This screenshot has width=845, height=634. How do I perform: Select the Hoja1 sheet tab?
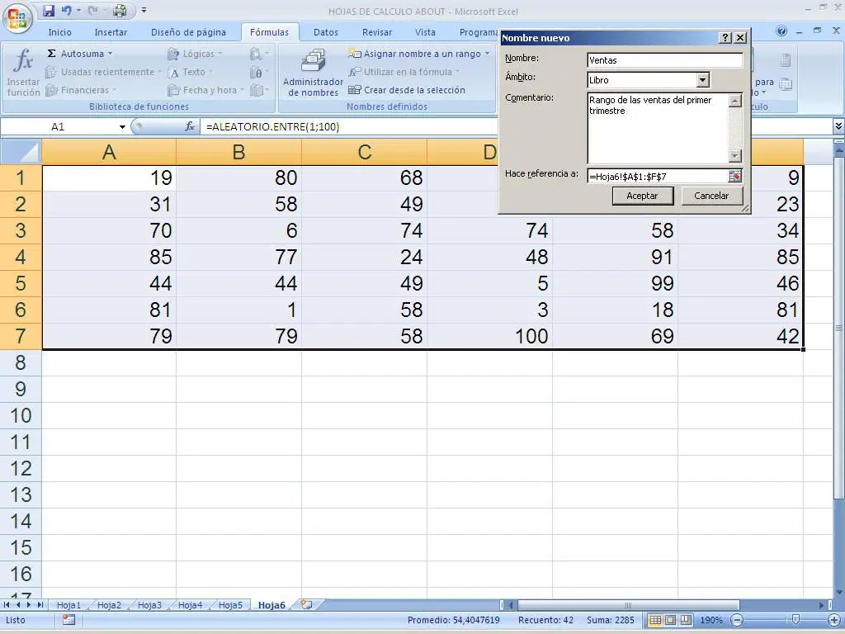click(68, 605)
